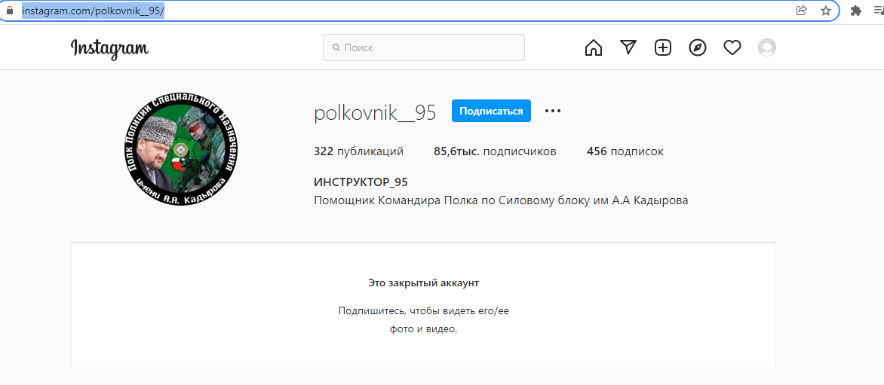This screenshot has height=385, width=884.
Task: Open the browser extensions puzzle icon
Action: click(856, 11)
